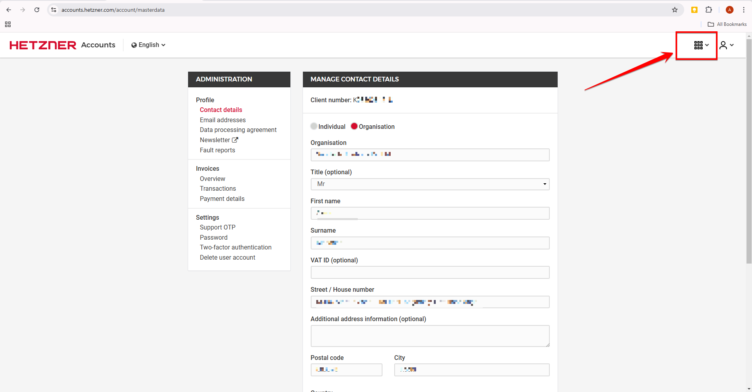
Task: Open Payment details under Invoices
Action: pos(222,199)
